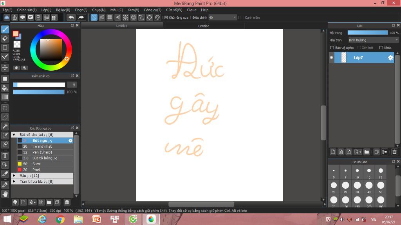This screenshot has width=401, height=225.
Task: Click the foreground color swatch
Action: 16,34
